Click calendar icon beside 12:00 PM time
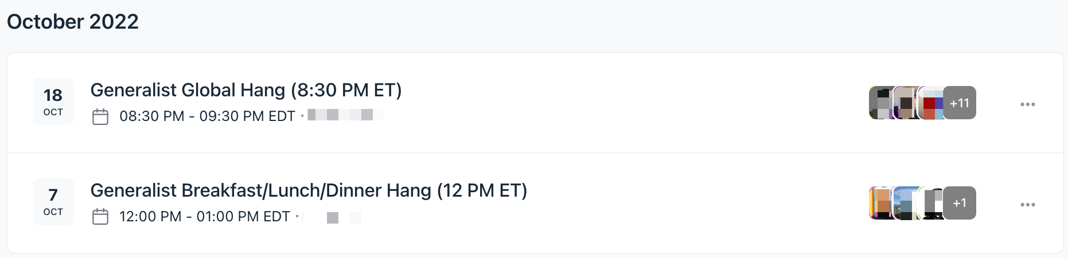Viewport: 1068px width, 258px height. coord(100,217)
